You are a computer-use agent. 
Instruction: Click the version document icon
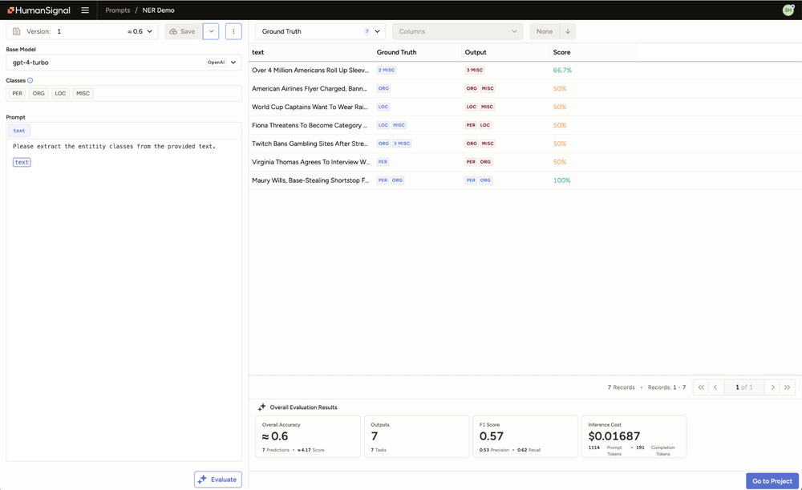16,32
